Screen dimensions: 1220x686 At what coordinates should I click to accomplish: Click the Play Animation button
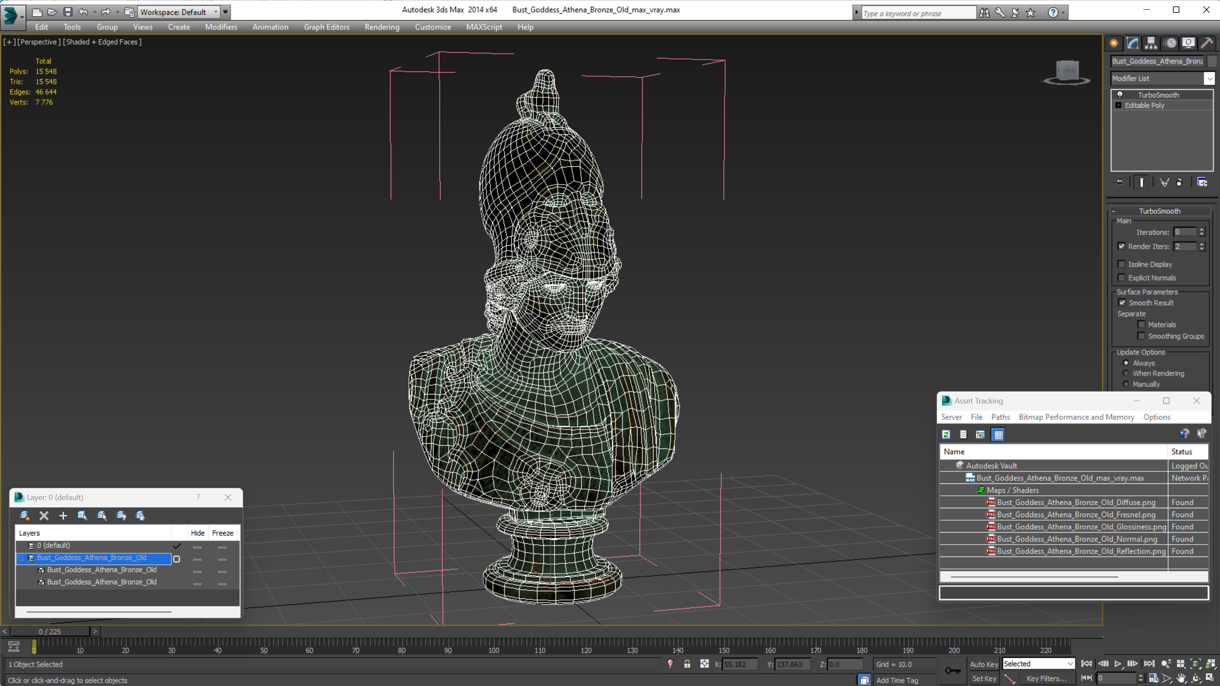click(1118, 664)
